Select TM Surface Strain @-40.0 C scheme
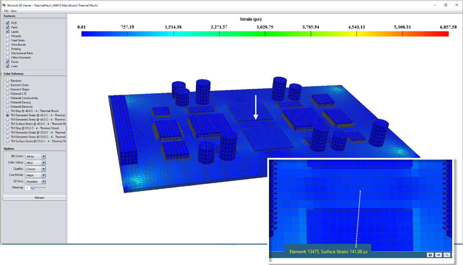This screenshot has width=463, height=265. pos(7,124)
